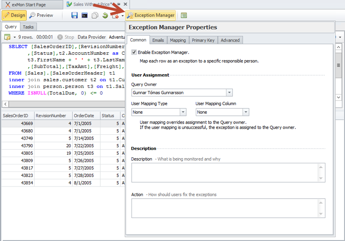The image size is (345, 241).
Task: Toggle the Exception Manager button
Action: tap(151, 15)
